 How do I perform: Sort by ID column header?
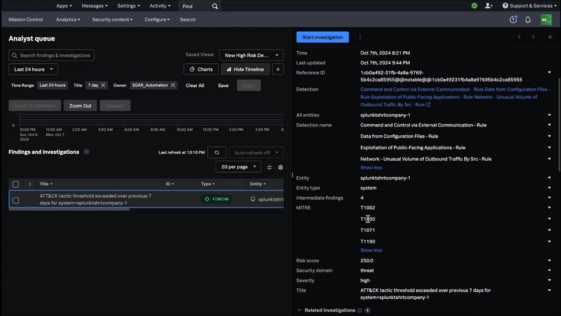click(x=170, y=184)
